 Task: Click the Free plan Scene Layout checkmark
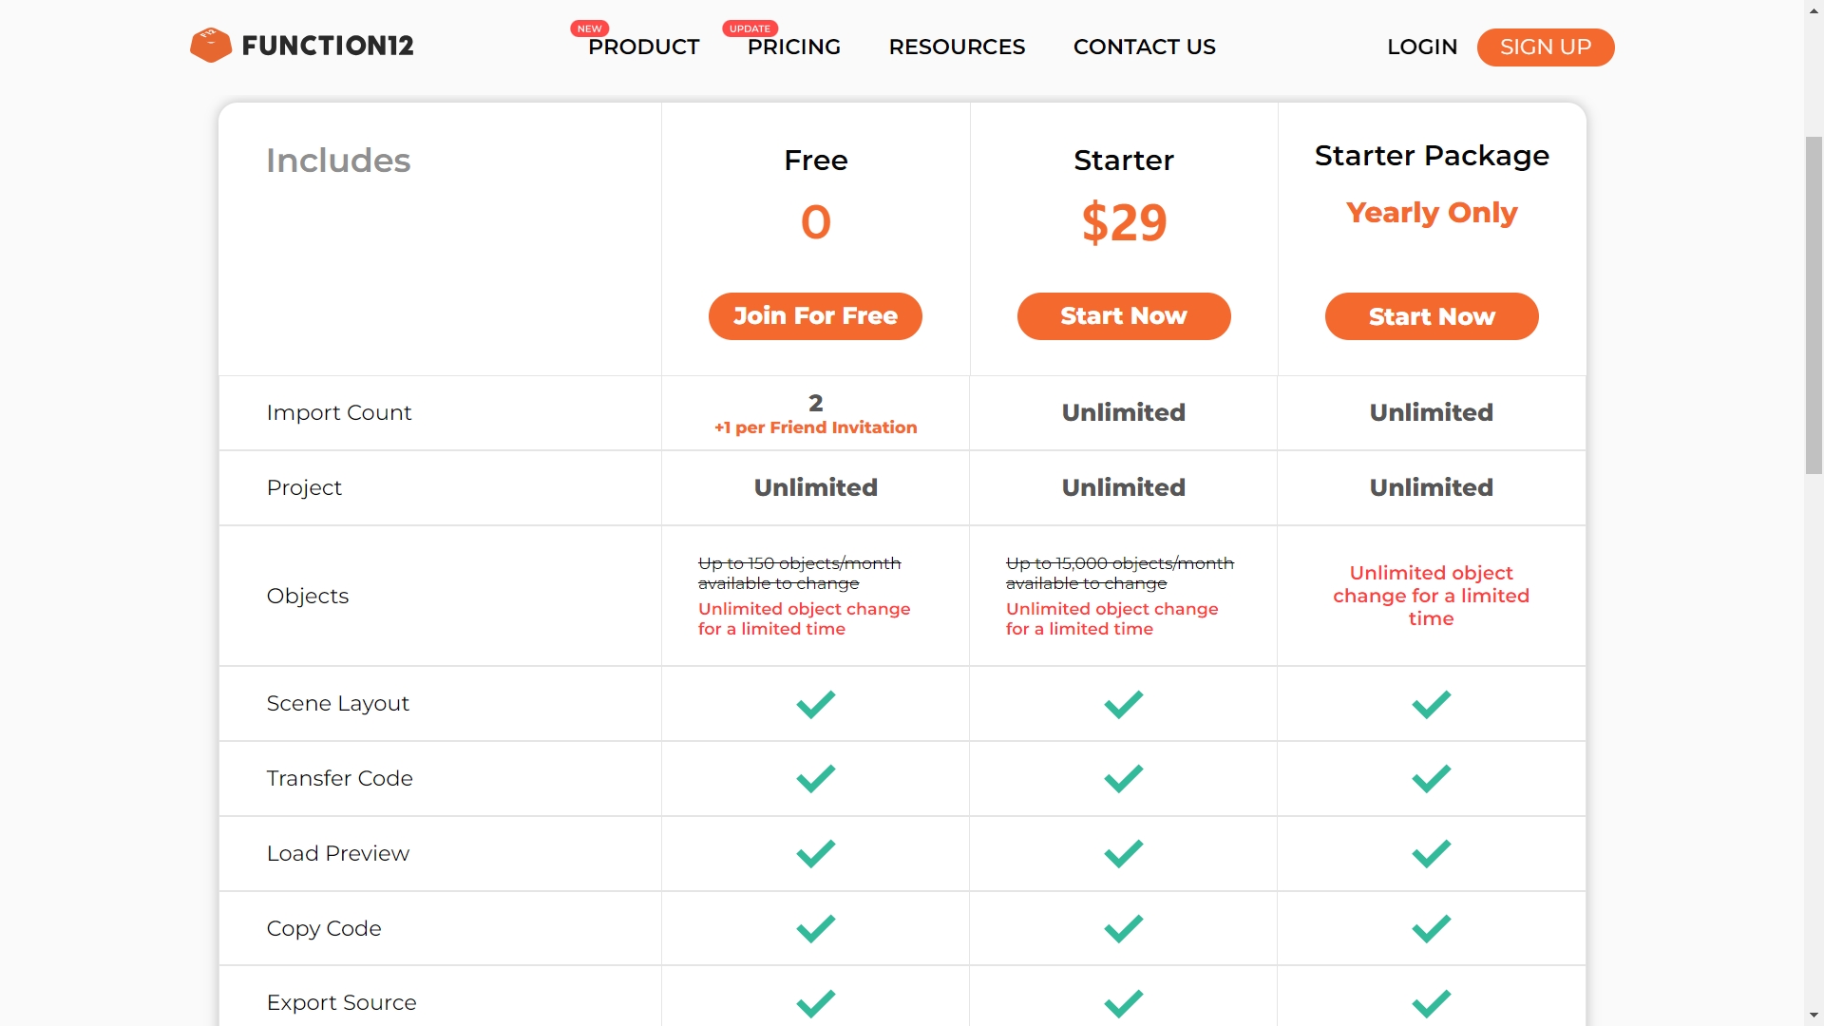click(x=816, y=704)
